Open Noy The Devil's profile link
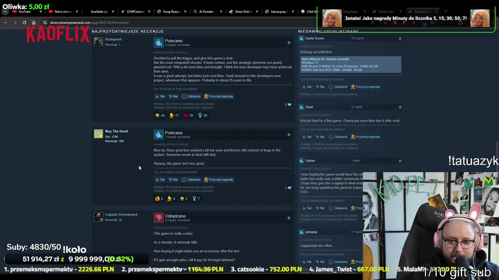This screenshot has height=280, width=499. click(116, 131)
